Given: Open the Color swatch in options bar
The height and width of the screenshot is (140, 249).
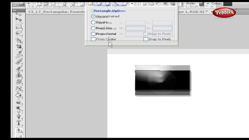Looking at the screenshot, I should pos(228,4).
